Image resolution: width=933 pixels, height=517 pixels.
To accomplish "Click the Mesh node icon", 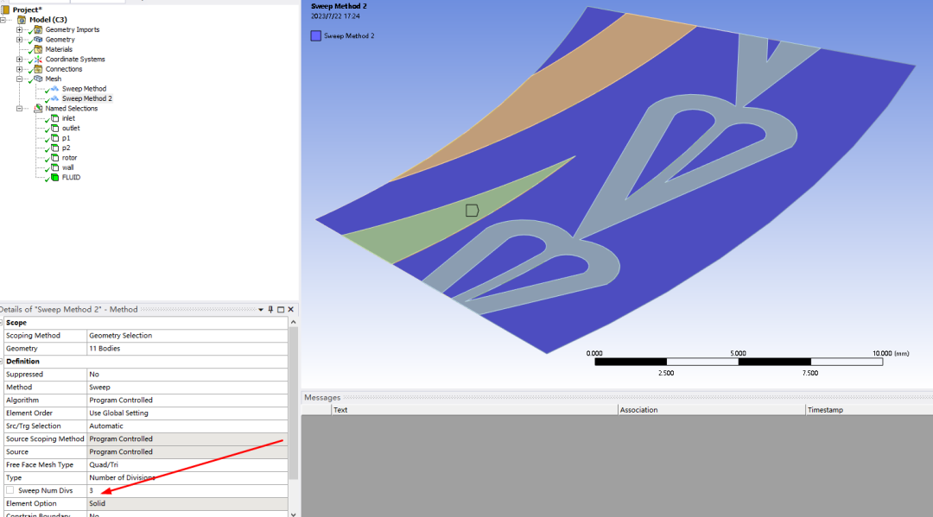I will [38, 79].
